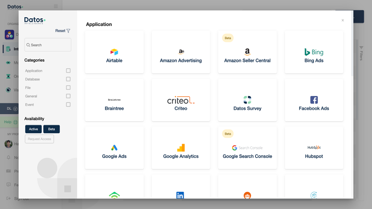Click the LinkedIn connector icon
Image resolution: width=372 pixels, height=209 pixels.
180,195
